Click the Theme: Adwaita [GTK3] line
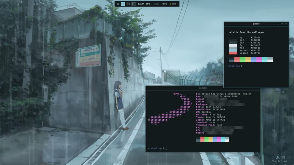 210,117
